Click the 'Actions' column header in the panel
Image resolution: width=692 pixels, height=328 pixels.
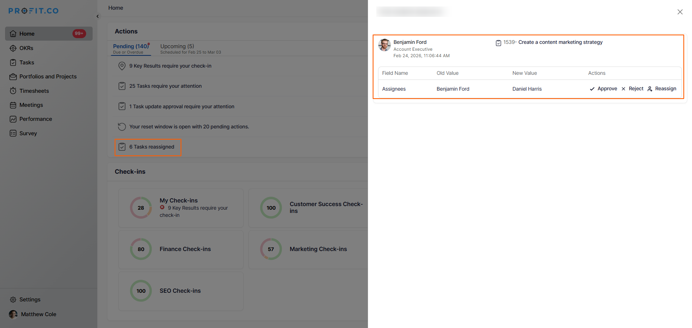(x=597, y=73)
